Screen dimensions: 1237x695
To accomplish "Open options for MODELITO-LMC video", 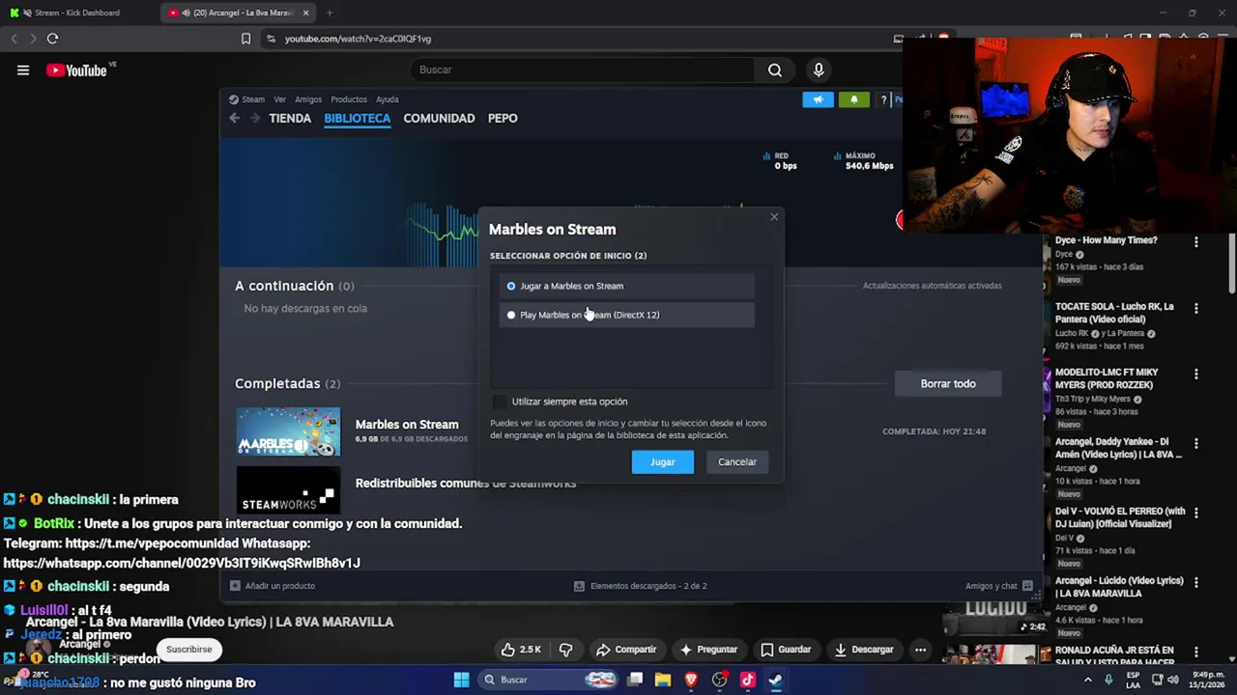I will pos(1196,375).
